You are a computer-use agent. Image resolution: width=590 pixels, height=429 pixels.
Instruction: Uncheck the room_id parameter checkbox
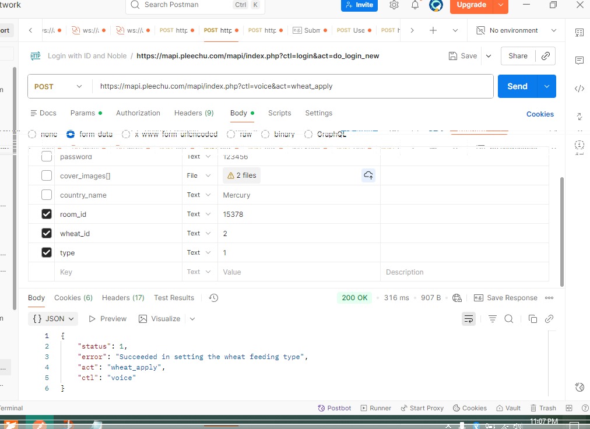[x=47, y=214]
